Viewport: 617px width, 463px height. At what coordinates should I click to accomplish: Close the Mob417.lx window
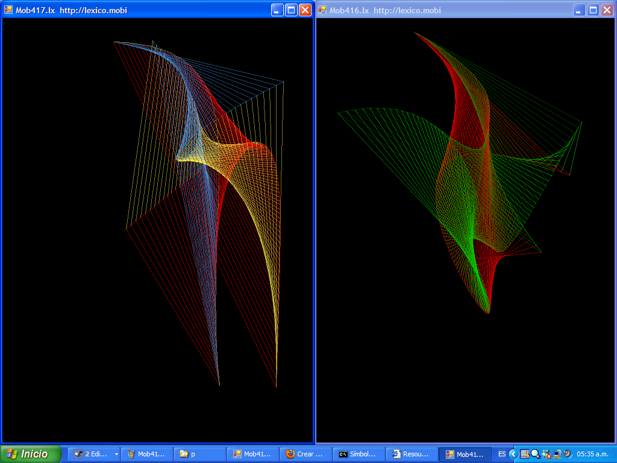(x=305, y=10)
